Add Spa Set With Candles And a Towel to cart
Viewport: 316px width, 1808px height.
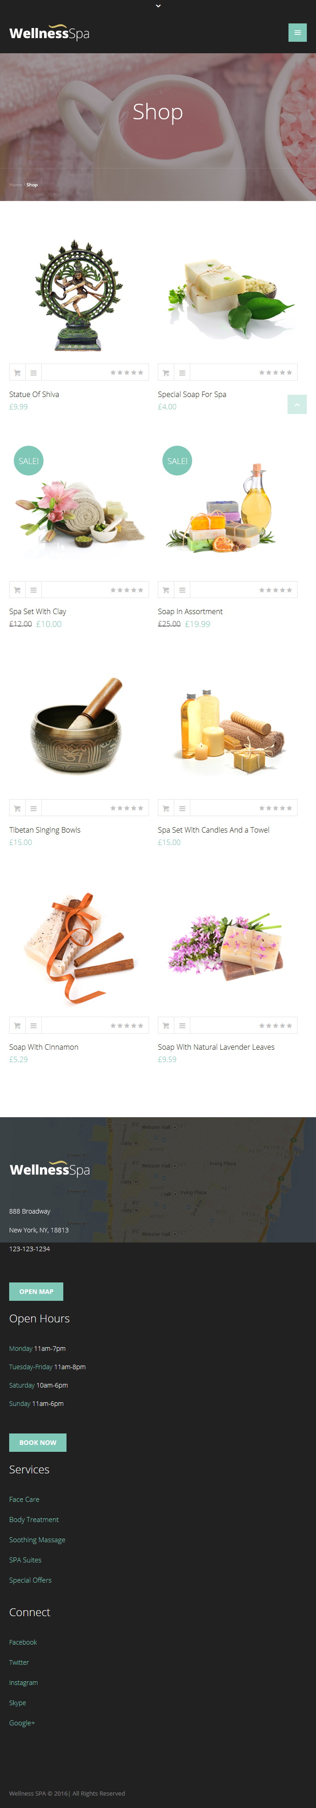(x=166, y=808)
